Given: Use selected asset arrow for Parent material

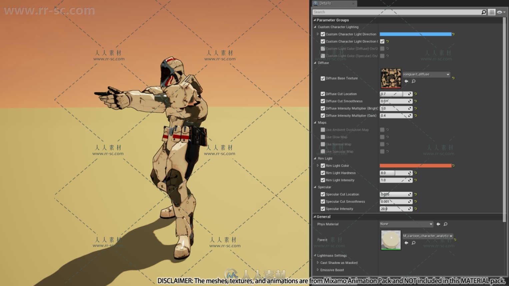Looking at the screenshot, I should [406, 243].
